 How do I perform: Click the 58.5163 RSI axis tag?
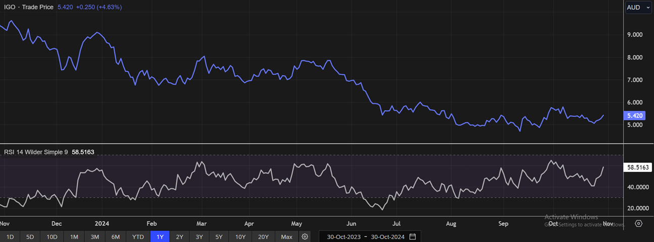coord(638,167)
